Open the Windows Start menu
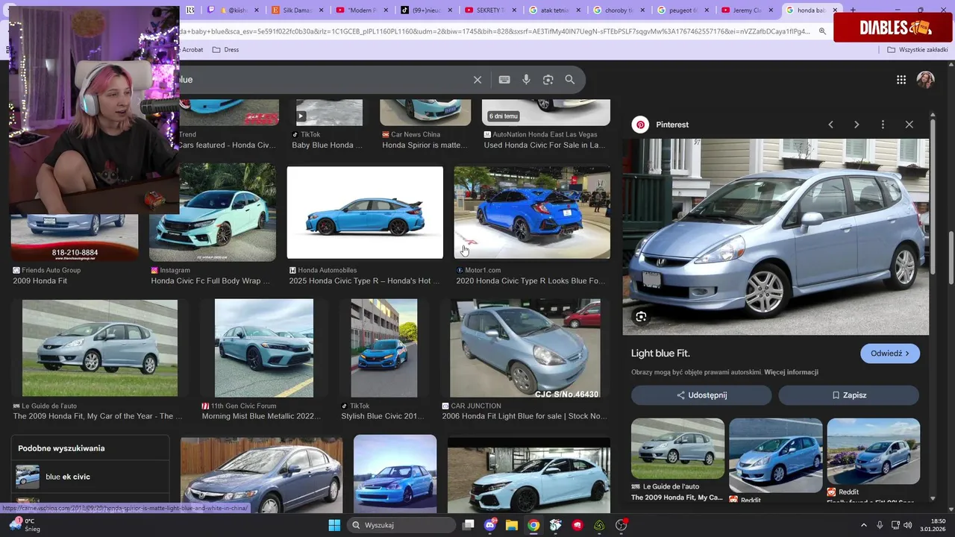955x537 pixels. [x=334, y=525]
